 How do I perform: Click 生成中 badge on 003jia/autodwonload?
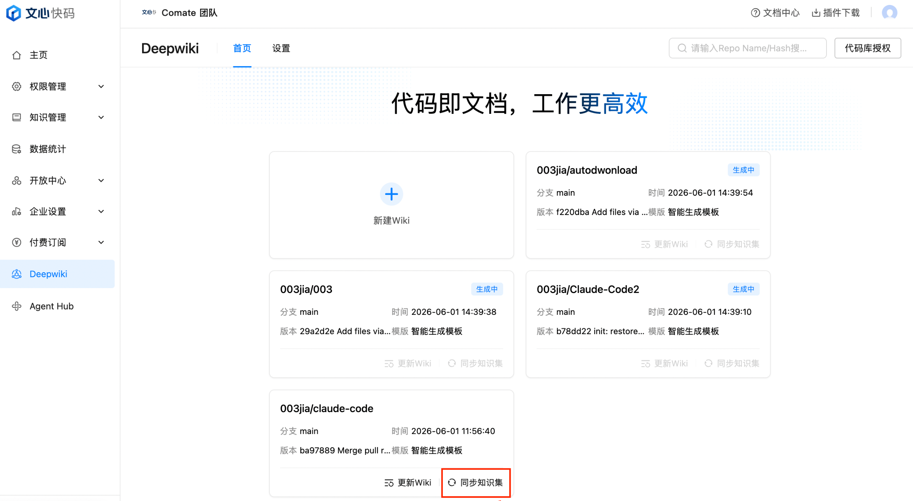click(743, 170)
